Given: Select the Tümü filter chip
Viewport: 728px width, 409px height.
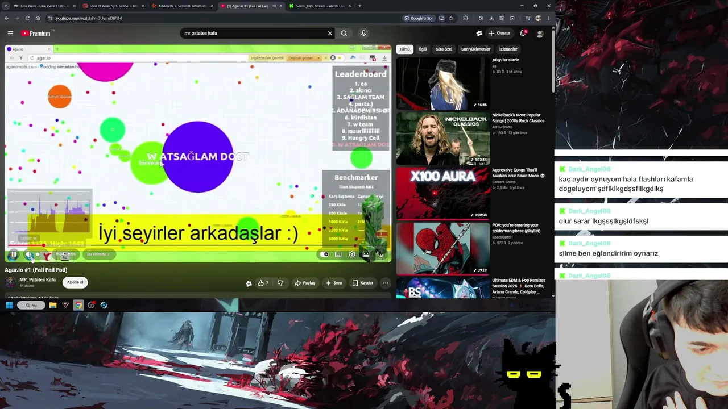Looking at the screenshot, I should click(404, 49).
